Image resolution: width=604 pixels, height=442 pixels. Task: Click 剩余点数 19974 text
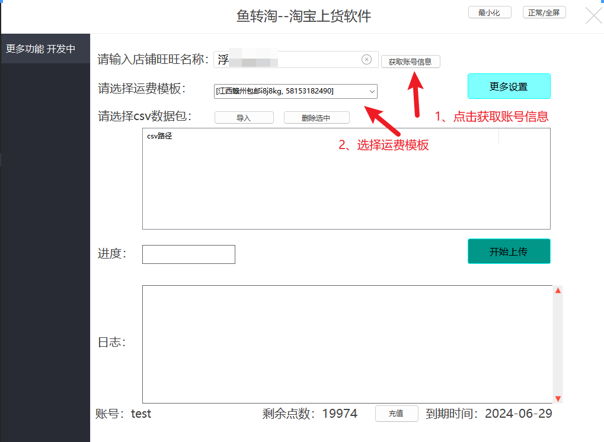pyautogui.click(x=309, y=414)
